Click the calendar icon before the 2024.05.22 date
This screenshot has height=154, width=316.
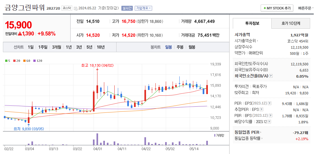coord(75,8)
